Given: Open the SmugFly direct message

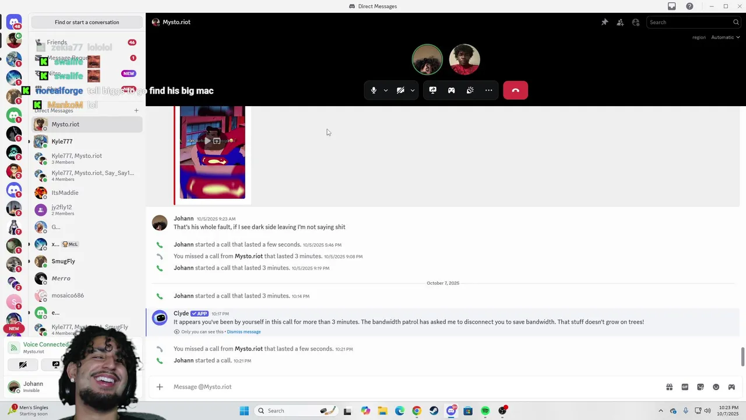Looking at the screenshot, I should pyautogui.click(x=87, y=261).
